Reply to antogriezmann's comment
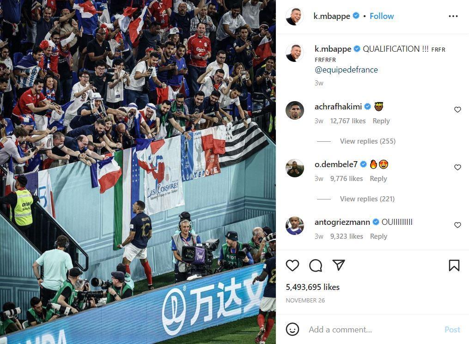469x344 pixels. pos(378,236)
